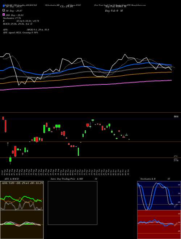Open the empty intraday trading price panel
This screenshot has width=181, height=239.
click(x=72, y=203)
